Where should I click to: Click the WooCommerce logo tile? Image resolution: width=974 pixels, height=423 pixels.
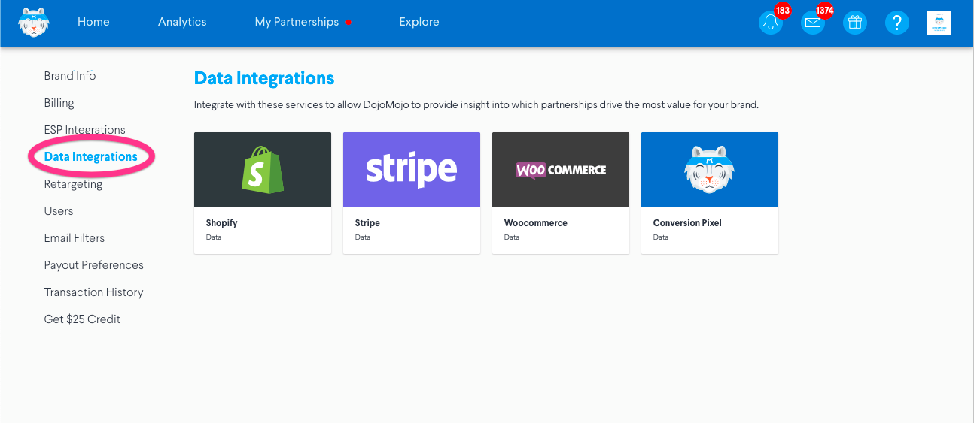point(561,170)
